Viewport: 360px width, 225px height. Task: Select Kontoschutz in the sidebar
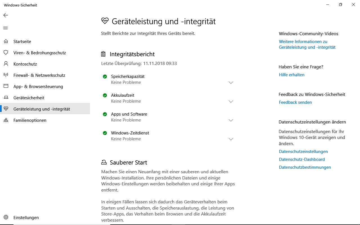click(45, 64)
